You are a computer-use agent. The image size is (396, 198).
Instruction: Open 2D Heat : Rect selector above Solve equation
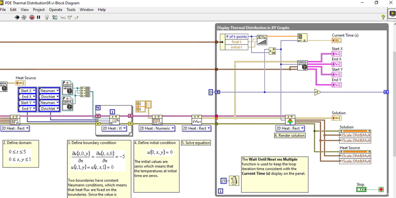(197, 128)
